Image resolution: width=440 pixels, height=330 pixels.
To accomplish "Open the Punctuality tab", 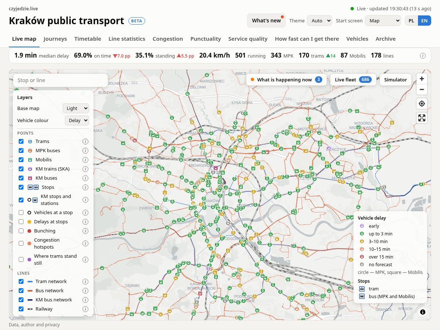I will pyautogui.click(x=206, y=39).
